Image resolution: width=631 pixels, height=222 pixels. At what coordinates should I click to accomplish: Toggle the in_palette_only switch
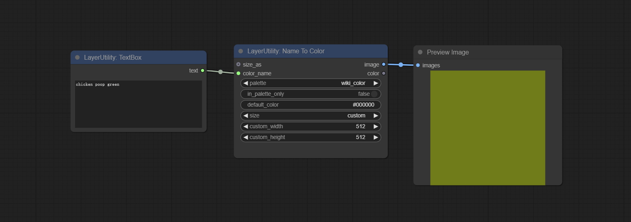(374, 94)
